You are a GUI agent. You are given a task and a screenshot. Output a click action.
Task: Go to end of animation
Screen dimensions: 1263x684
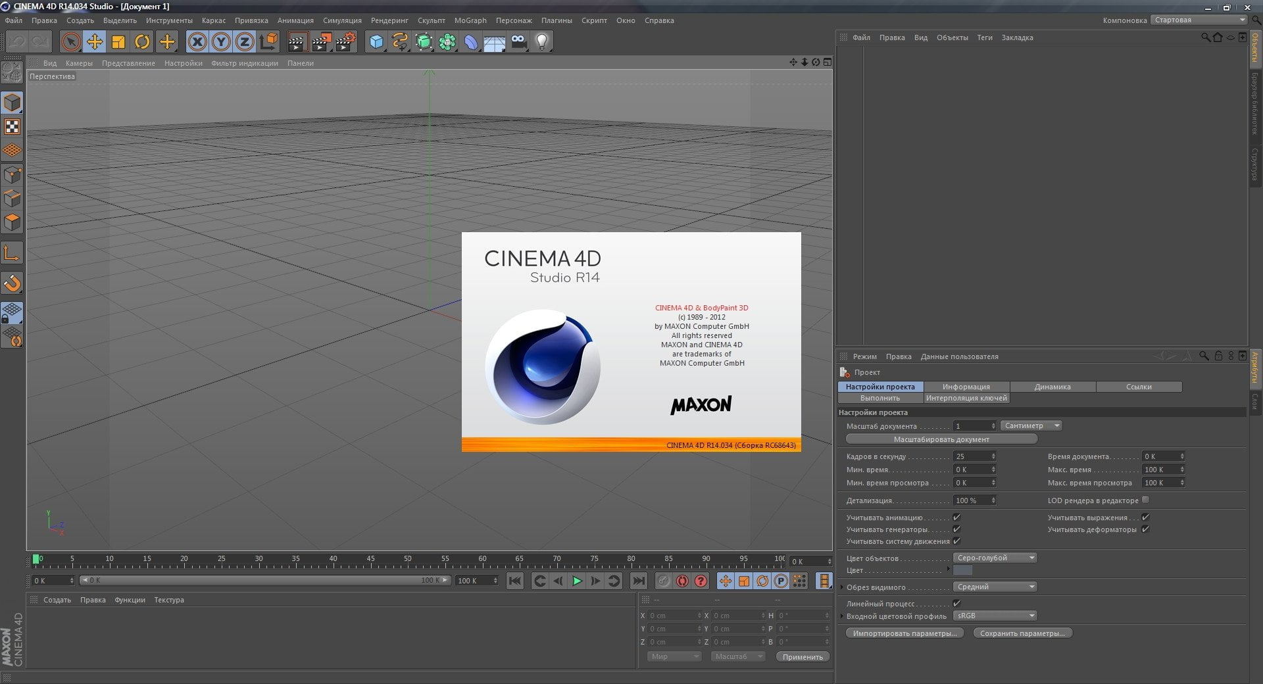coord(638,581)
